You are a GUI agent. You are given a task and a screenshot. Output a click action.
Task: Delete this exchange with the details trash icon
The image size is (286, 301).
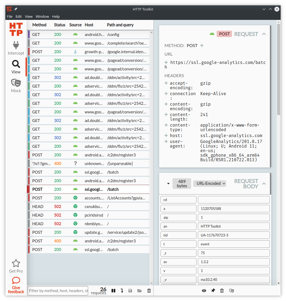coord(222,291)
